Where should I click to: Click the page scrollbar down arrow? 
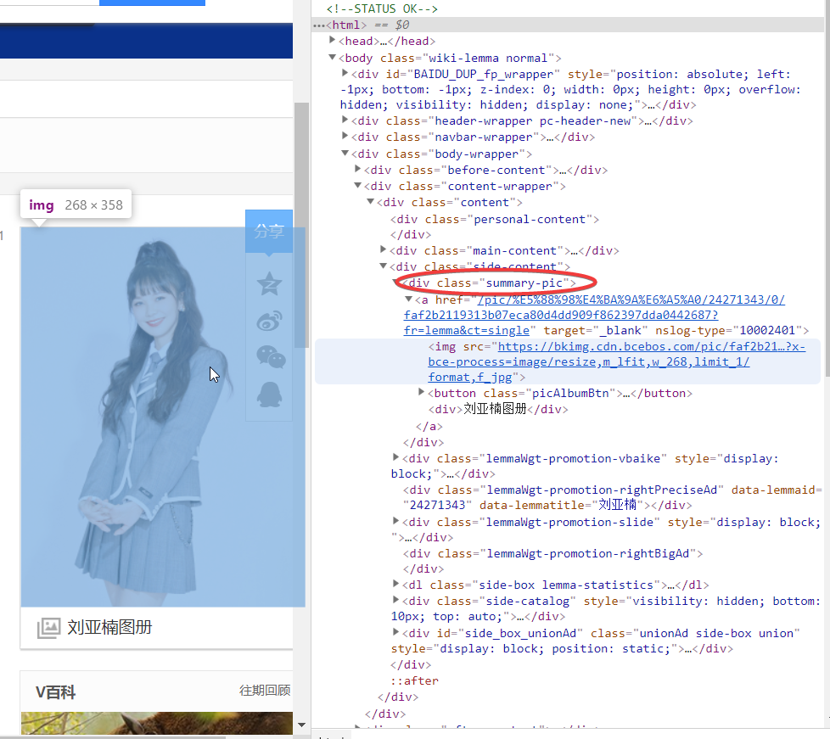(301, 725)
